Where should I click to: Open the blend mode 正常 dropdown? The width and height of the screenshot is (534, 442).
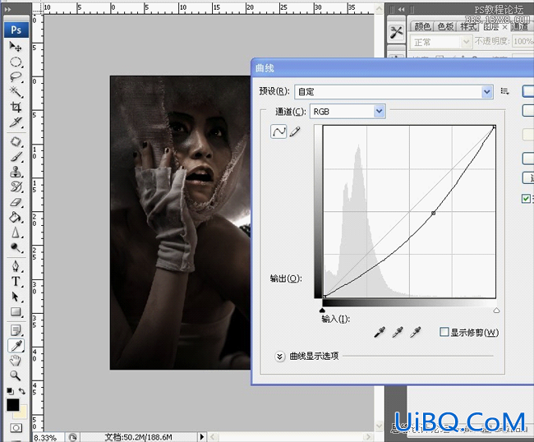pyautogui.click(x=440, y=42)
